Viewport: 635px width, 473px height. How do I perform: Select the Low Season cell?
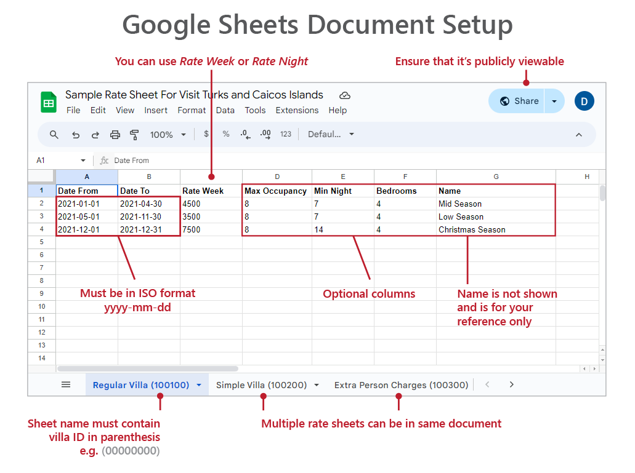pos(496,217)
